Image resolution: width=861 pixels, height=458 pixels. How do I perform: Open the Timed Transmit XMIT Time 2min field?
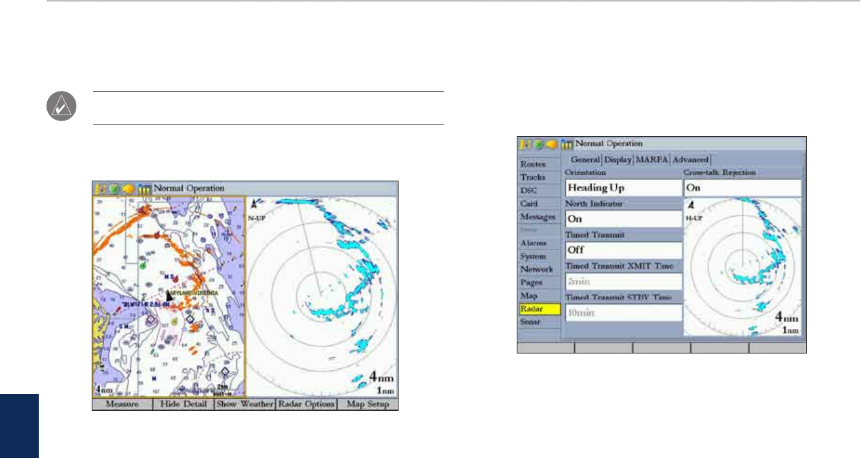click(623, 281)
